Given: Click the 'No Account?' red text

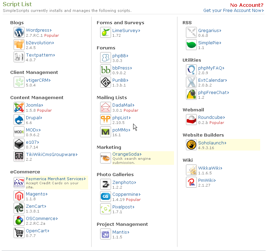Looking at the screenshot, I should [247, 5].
